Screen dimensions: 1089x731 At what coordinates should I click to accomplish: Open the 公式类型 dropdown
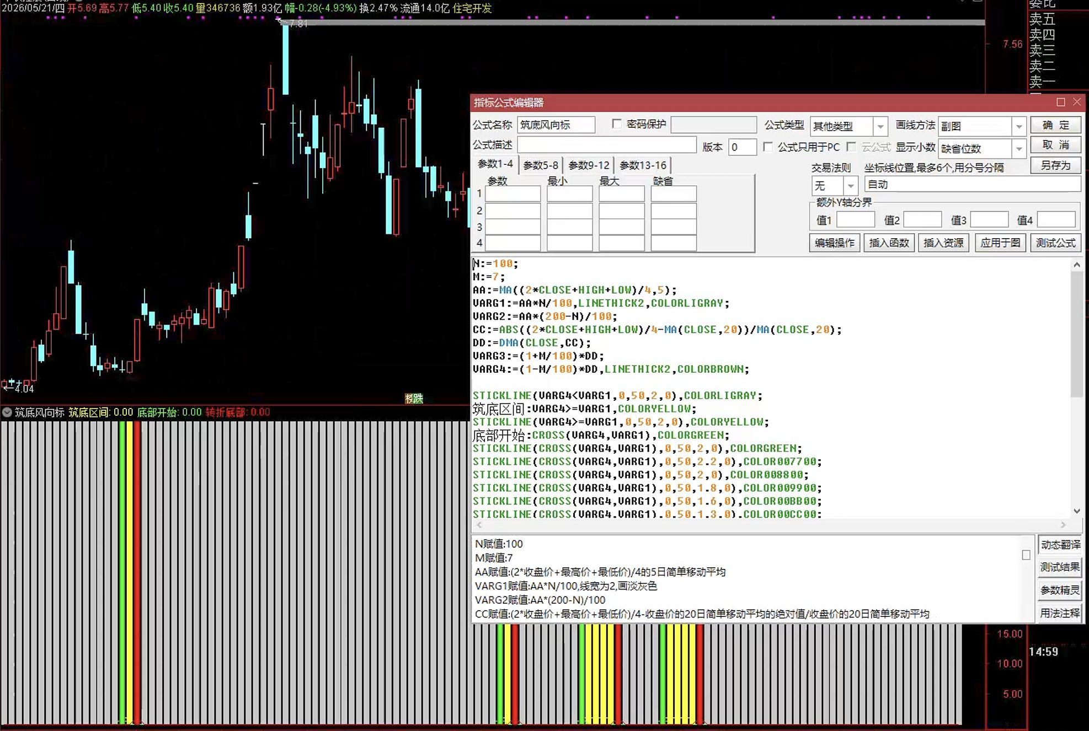(x=880, y=126)
